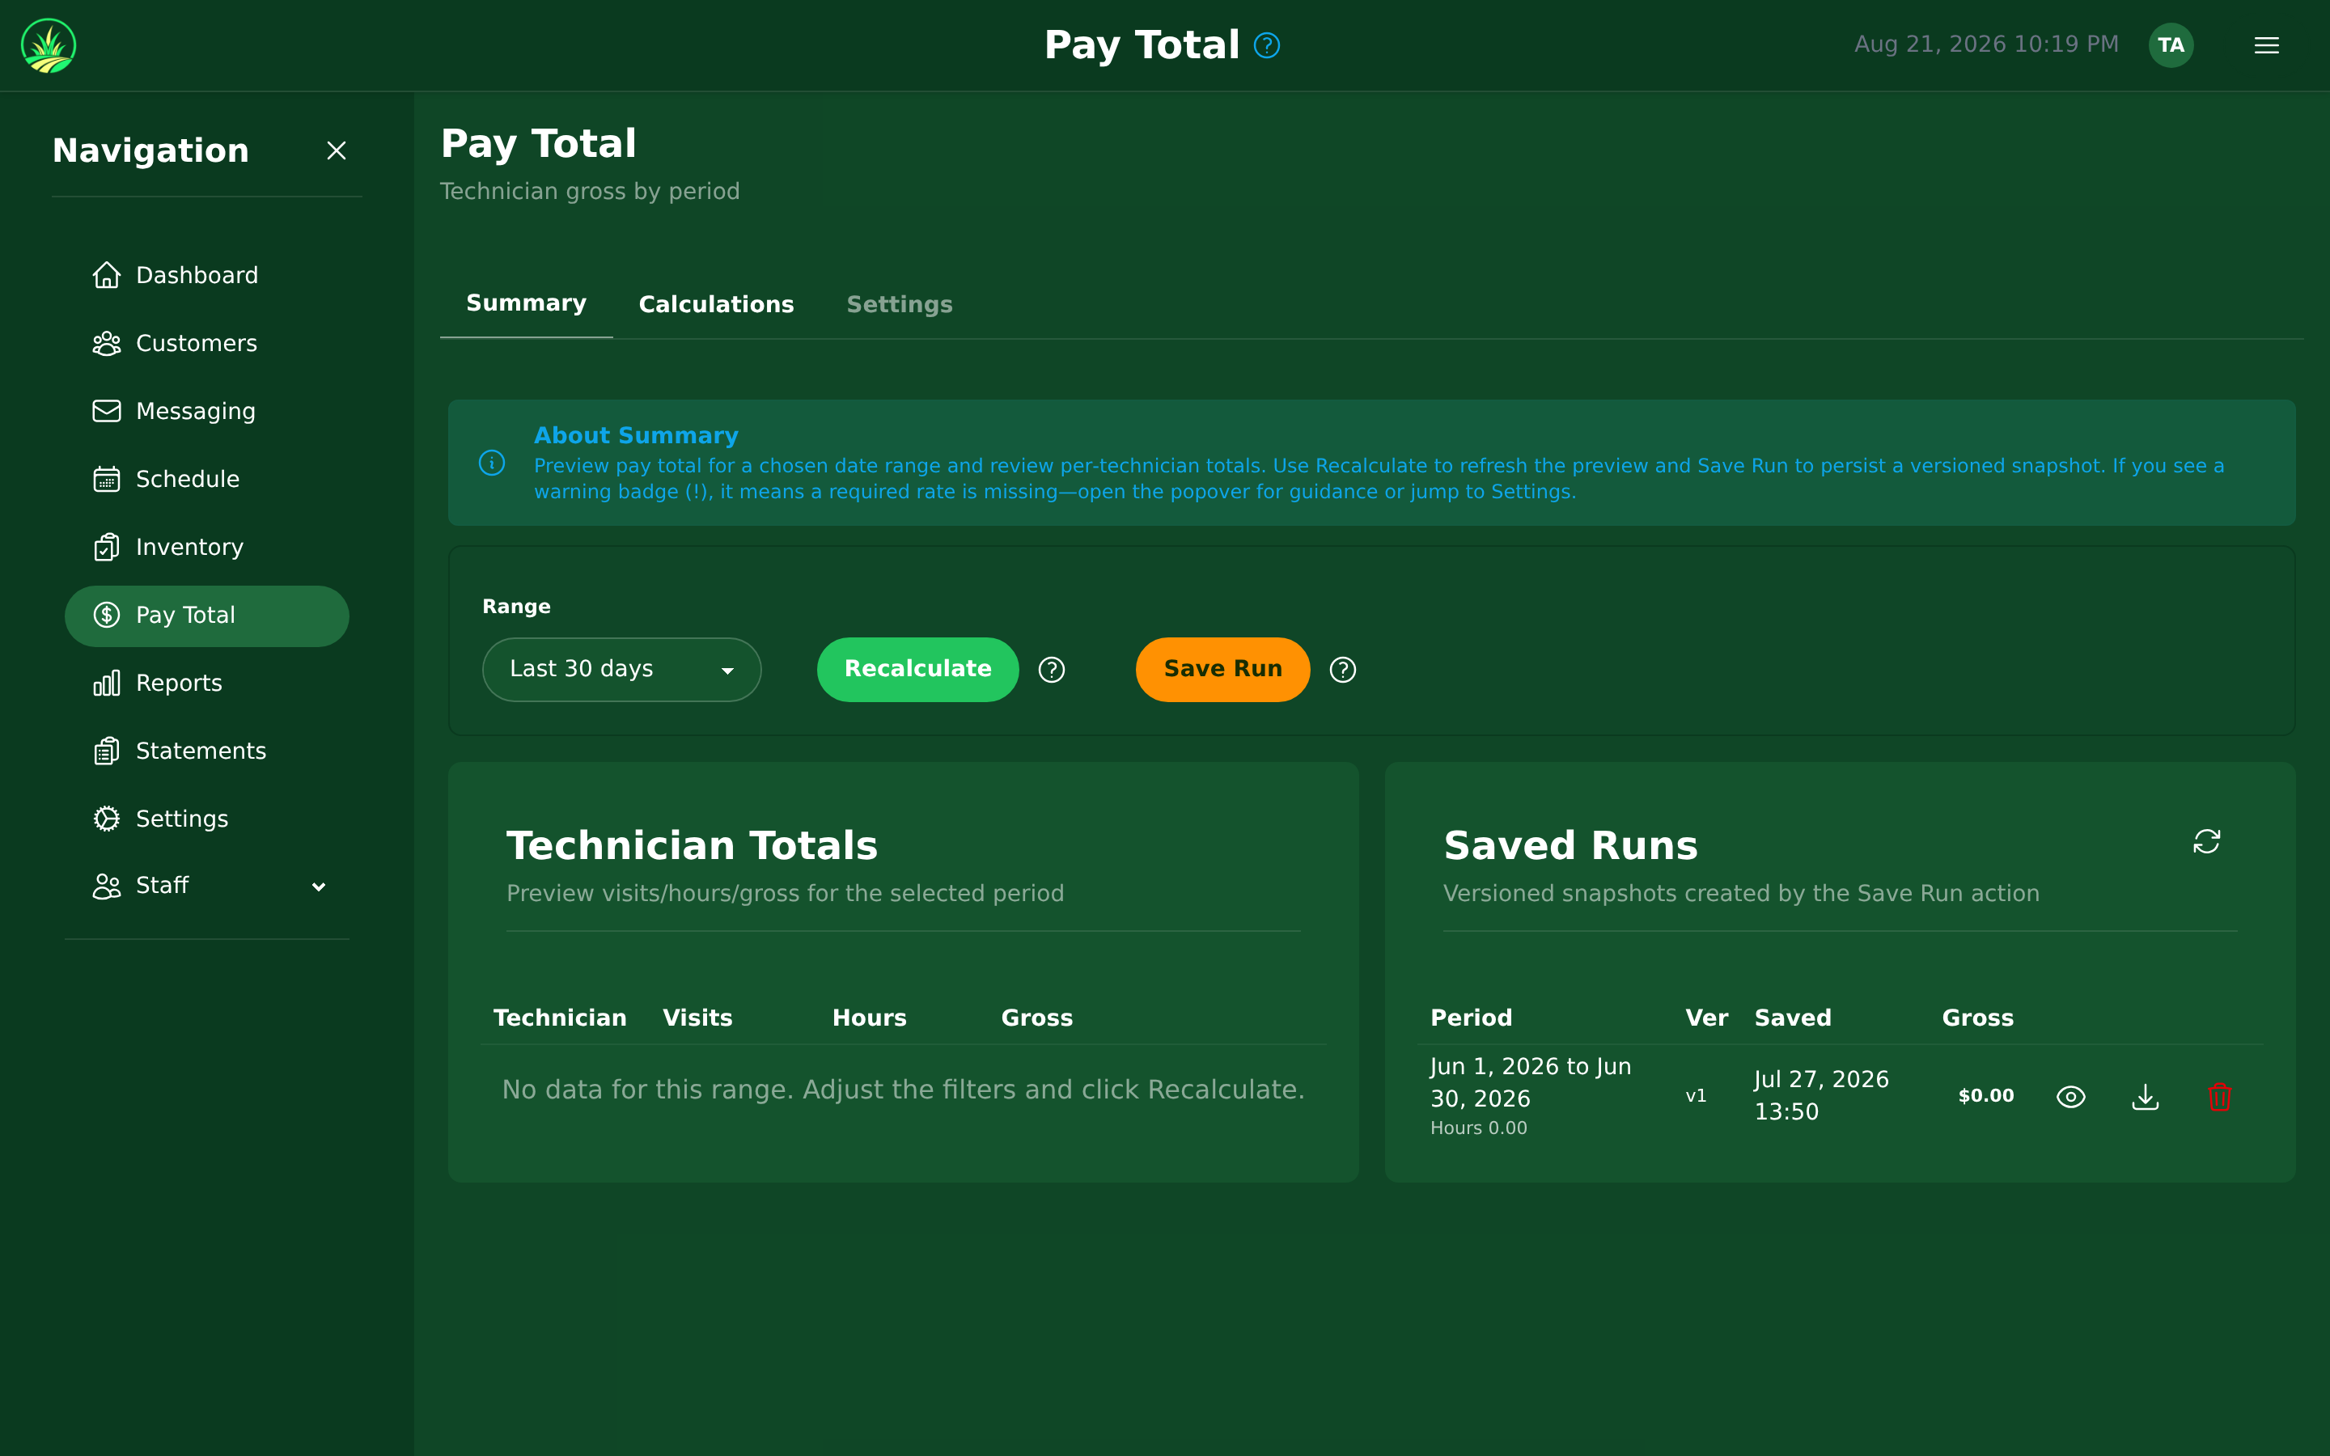Click the 'About Summary' heading

tap(637, 435)
